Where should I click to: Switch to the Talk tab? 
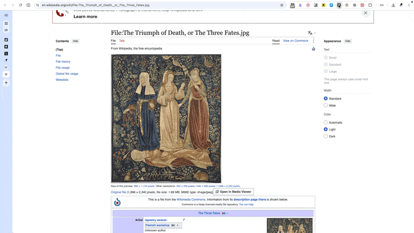(x=122, y=41)
